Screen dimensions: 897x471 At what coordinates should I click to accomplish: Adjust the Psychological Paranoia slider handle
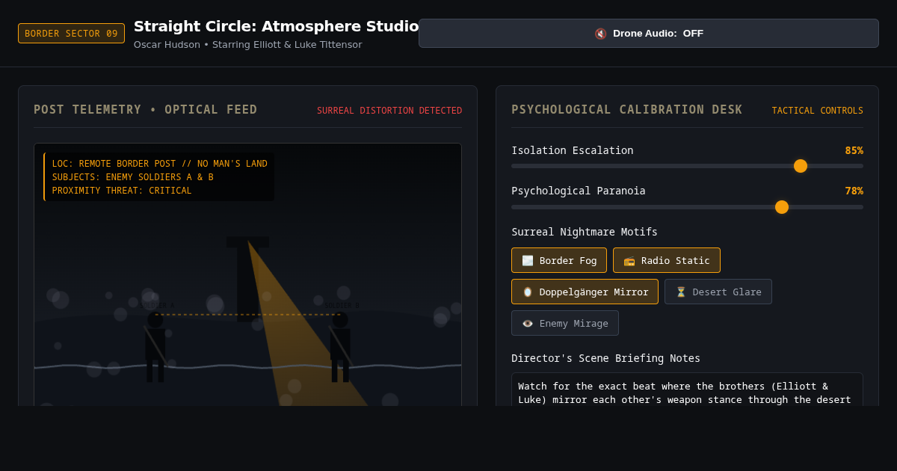[x=782, y=207]
